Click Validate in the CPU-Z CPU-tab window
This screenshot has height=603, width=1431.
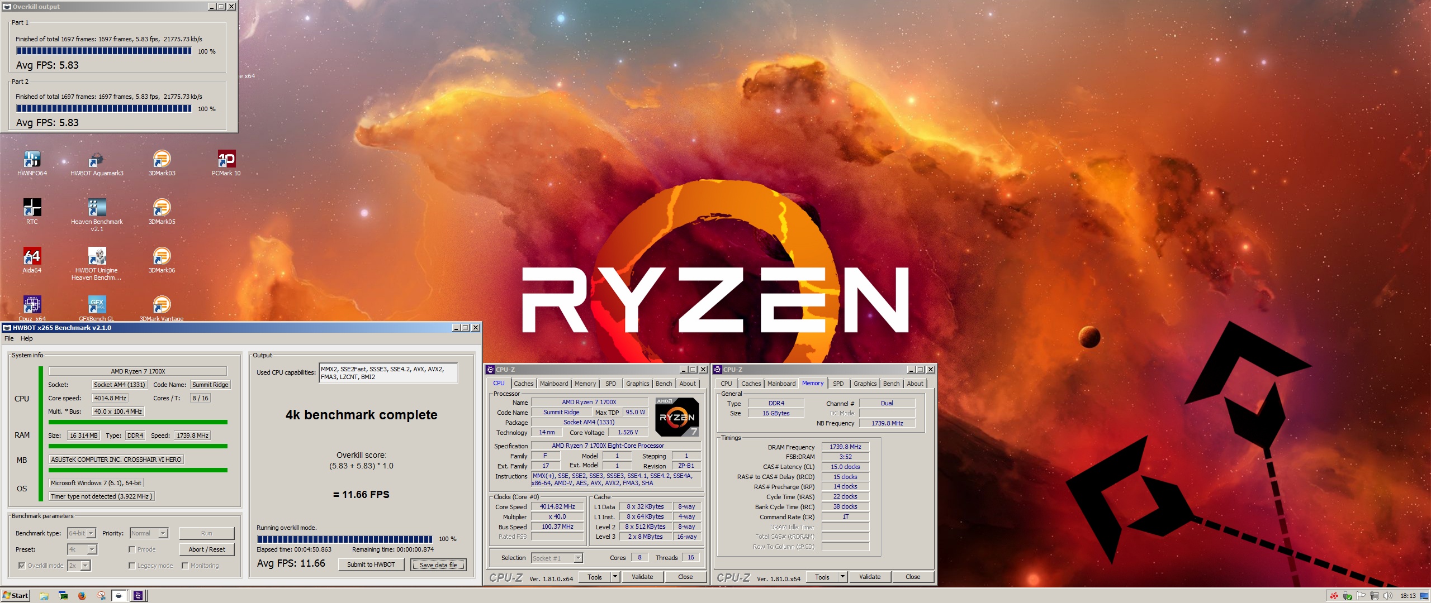tap(642, 577)
